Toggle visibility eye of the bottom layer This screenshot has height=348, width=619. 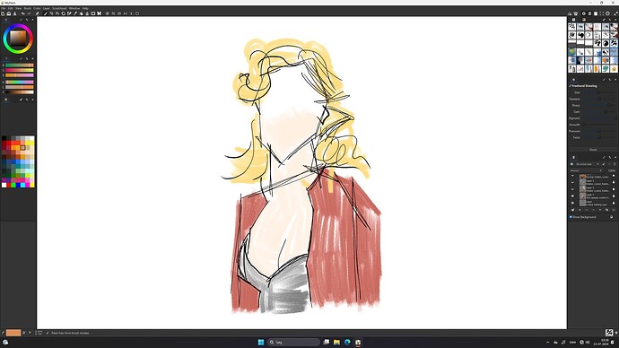coord(573,203)
